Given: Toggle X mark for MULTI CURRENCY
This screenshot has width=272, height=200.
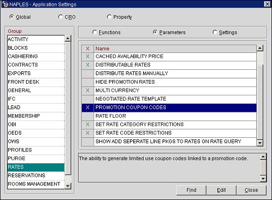Looking at the screenshot, I should click(x=88, y=90).
